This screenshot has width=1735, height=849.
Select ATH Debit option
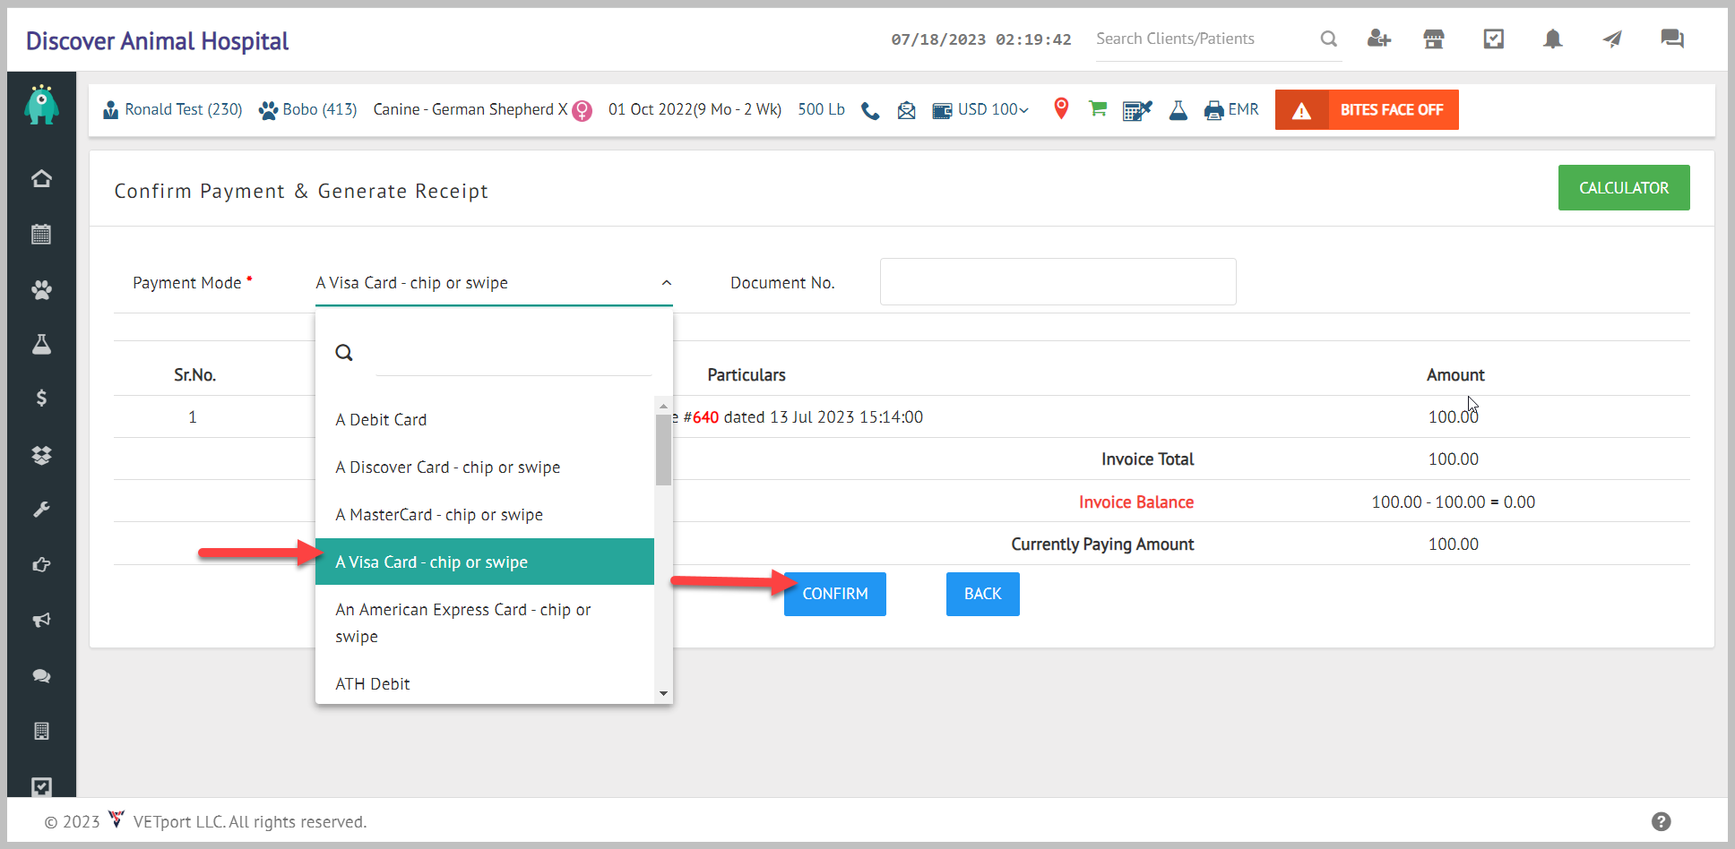(x=485, y=683)
